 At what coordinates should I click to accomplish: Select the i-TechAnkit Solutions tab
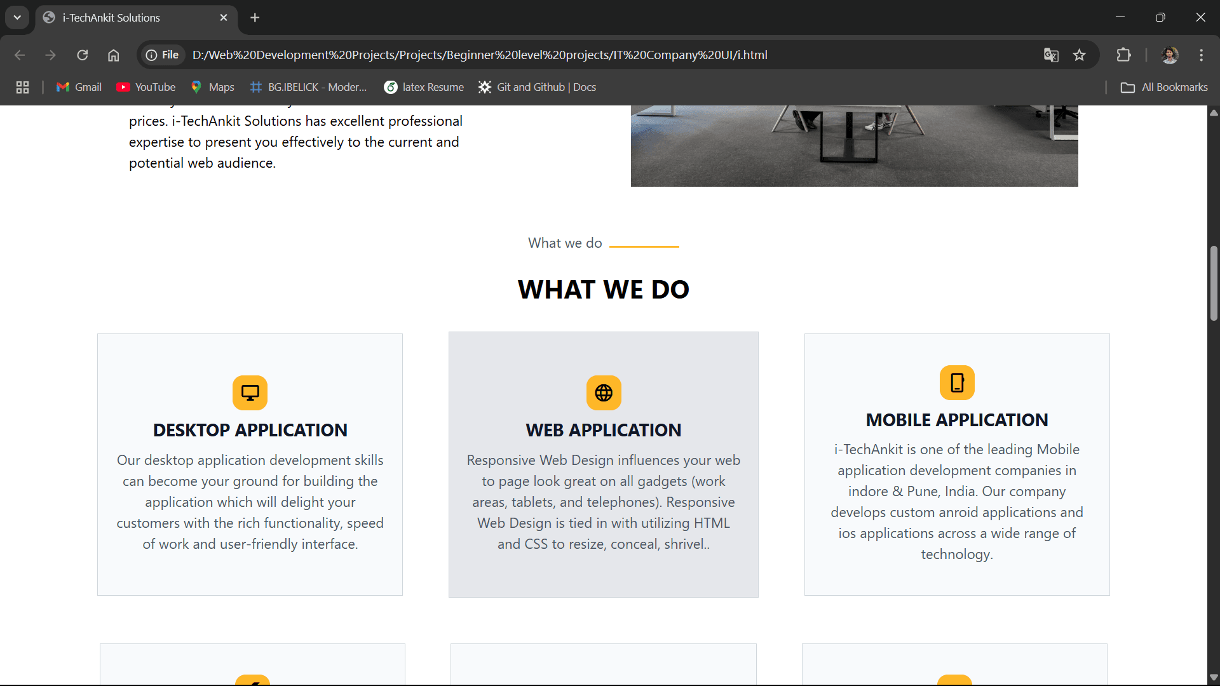pyautogui.click(x=135, y=18)
